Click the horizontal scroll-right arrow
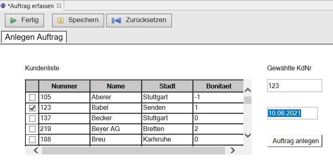Viewport: 333px width, 166px height. tap(233, 150)
